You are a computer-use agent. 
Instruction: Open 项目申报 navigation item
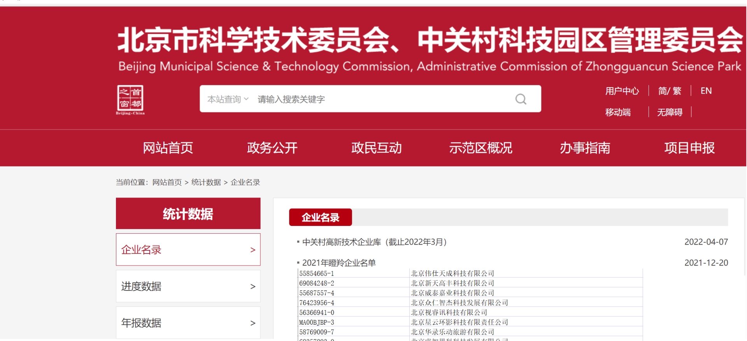point(689,148)
